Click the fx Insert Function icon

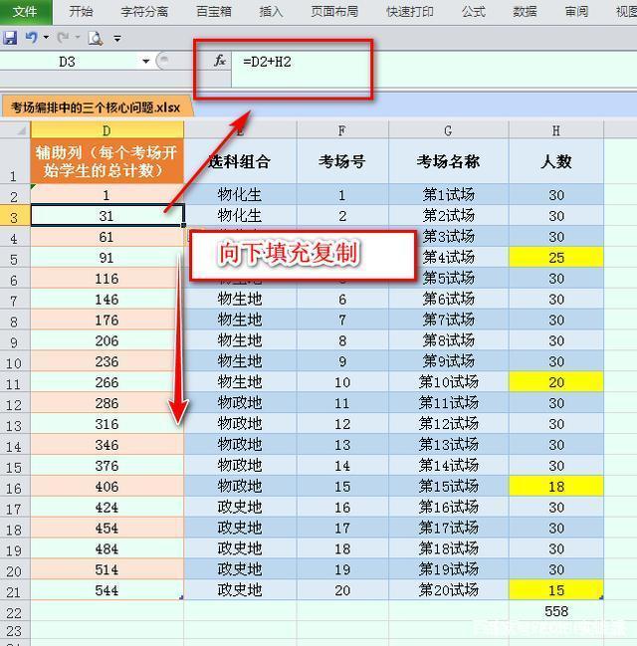(x=220, y=61)
